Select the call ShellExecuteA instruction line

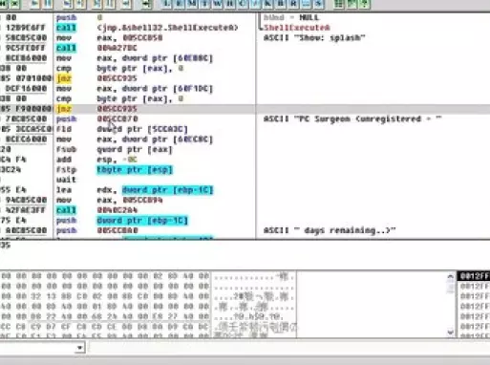tap(127, 28)
